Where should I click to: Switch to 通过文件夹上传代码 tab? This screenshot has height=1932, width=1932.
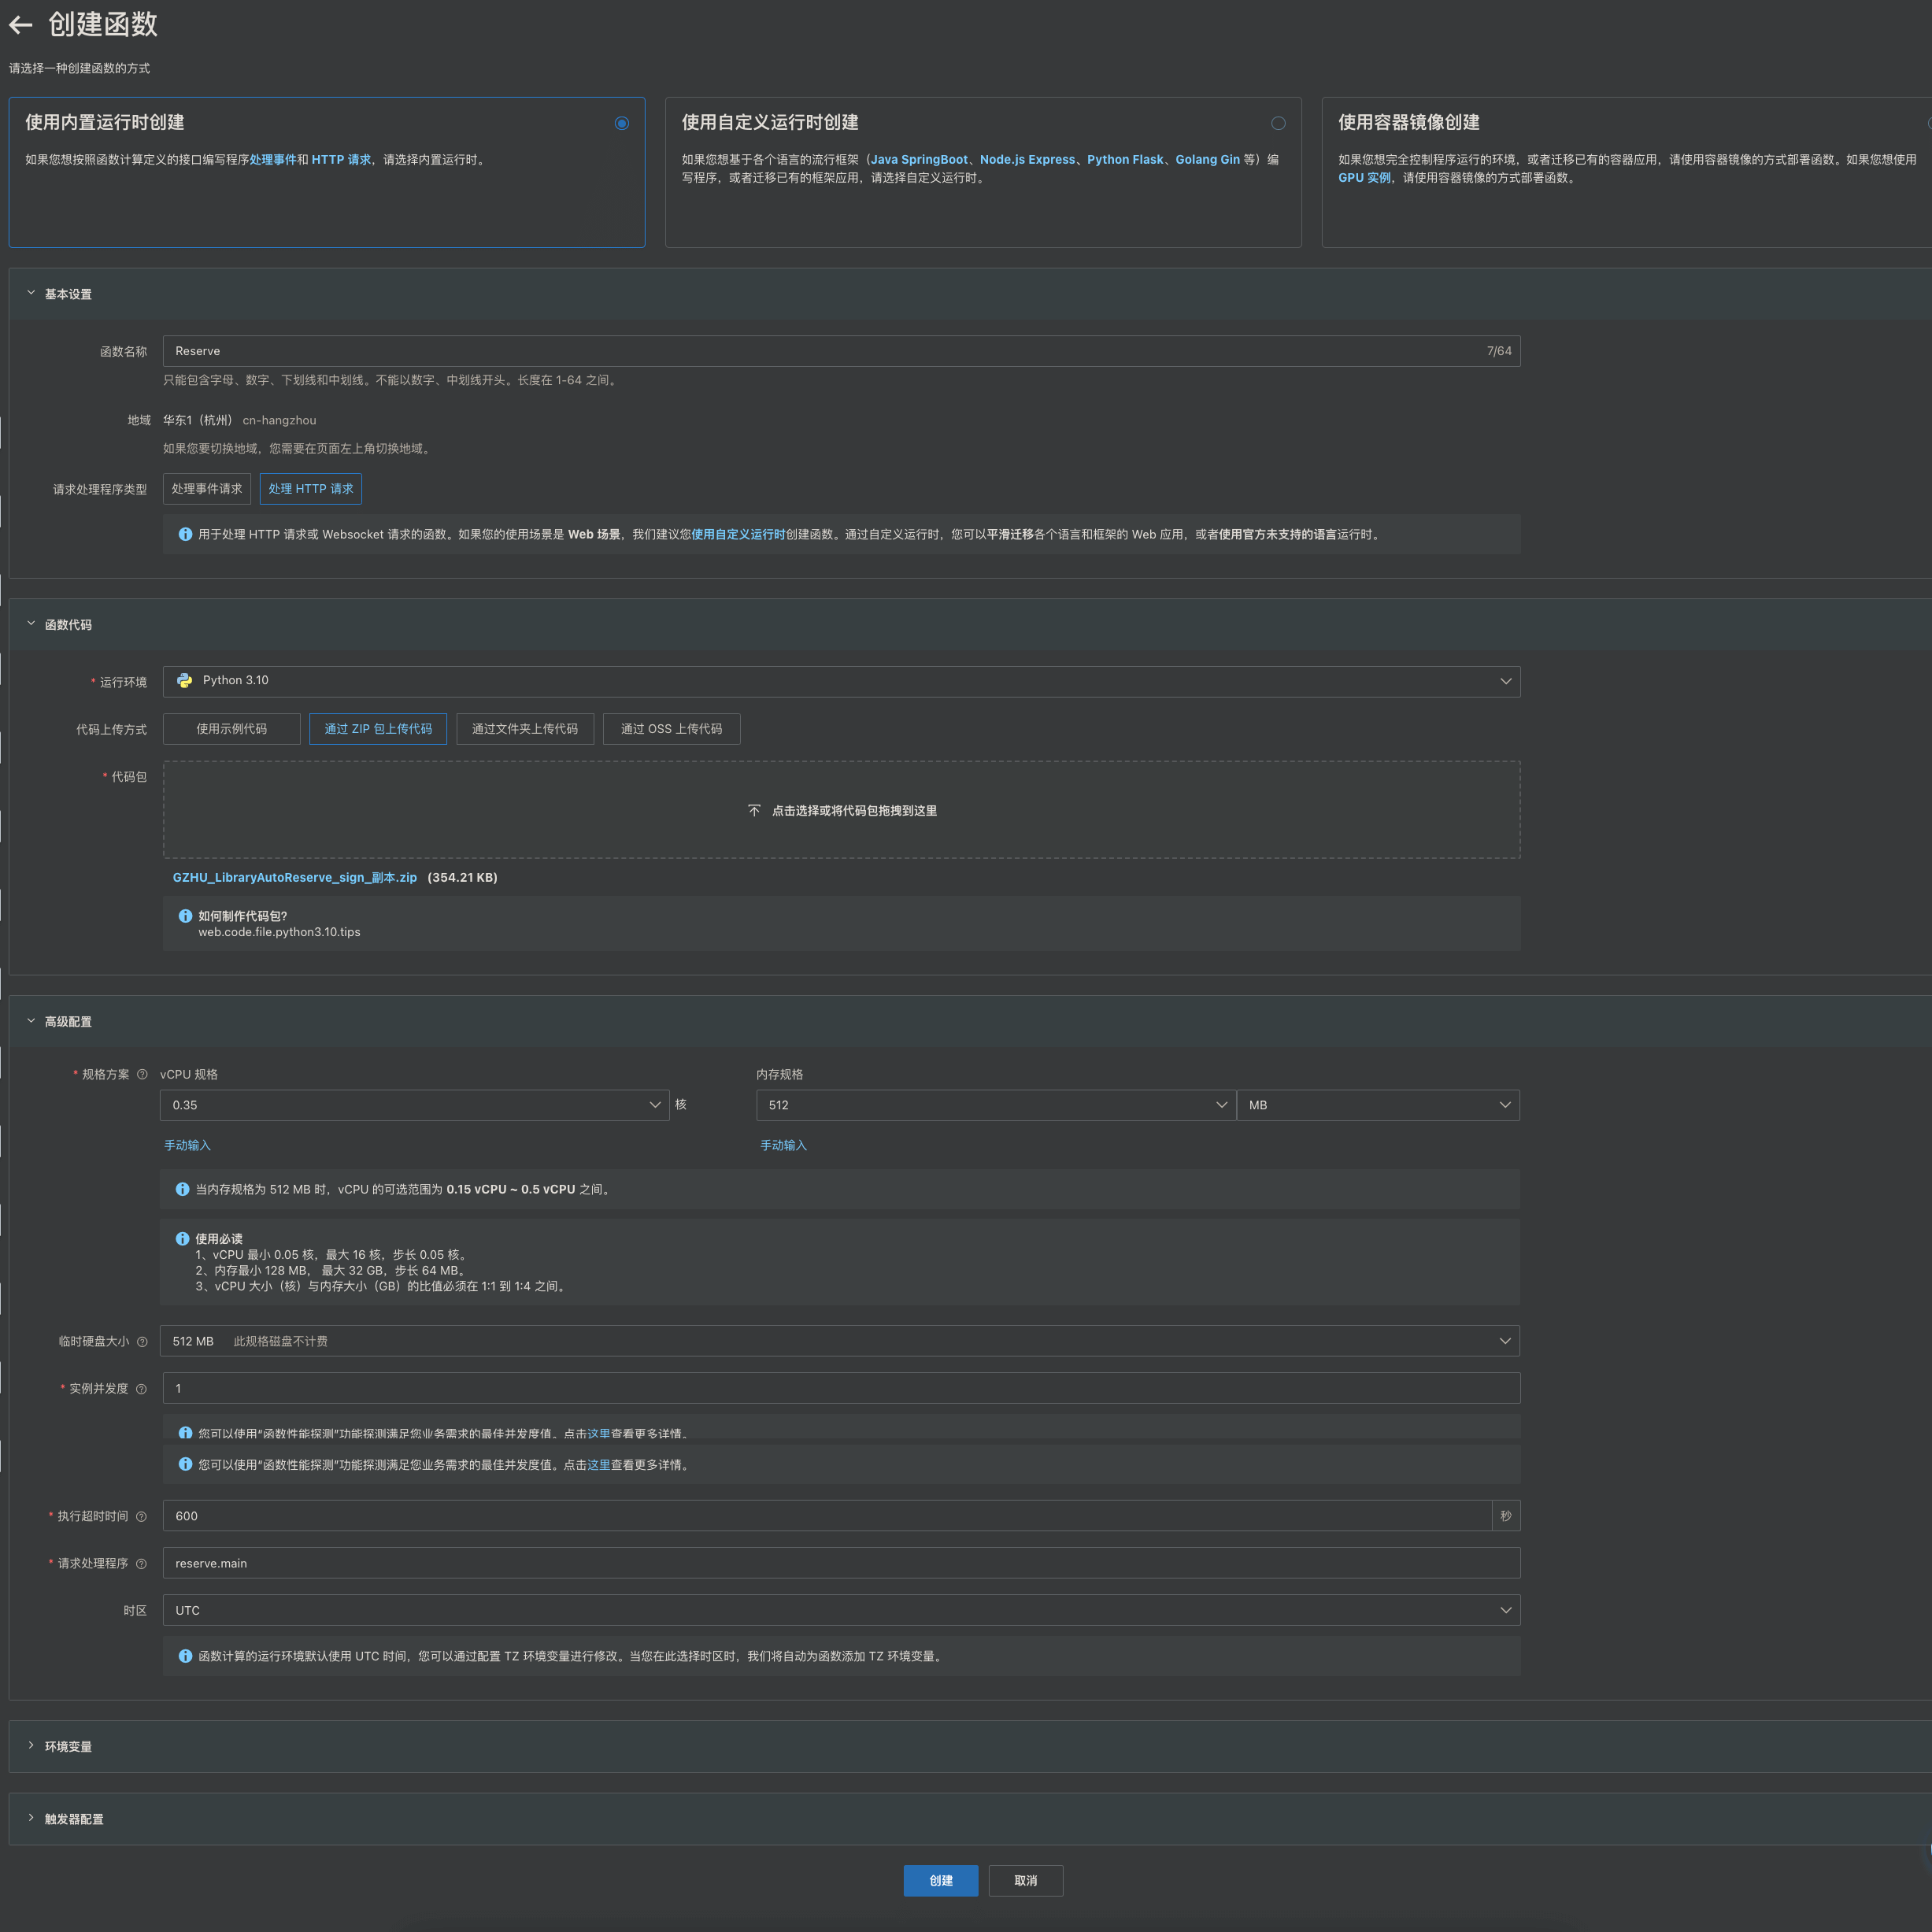pos(525,729)
